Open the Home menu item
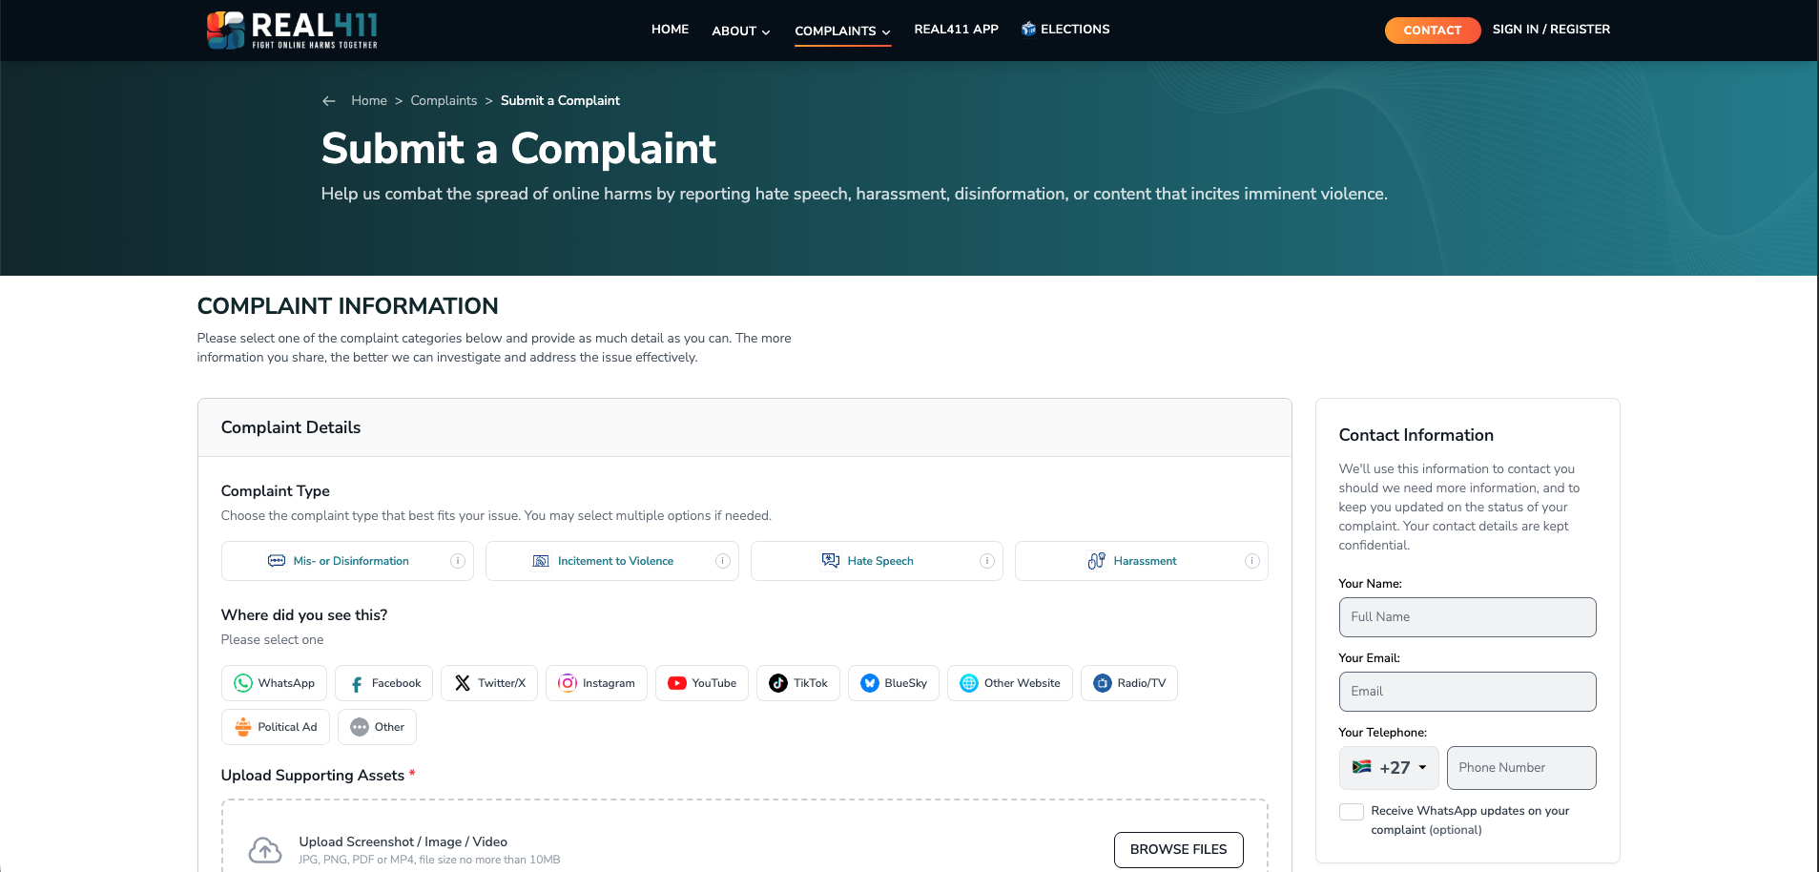The image size is (1819, 872). 670,30
